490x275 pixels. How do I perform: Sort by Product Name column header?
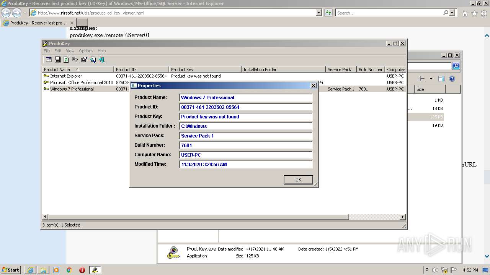[x=78, y=69]
